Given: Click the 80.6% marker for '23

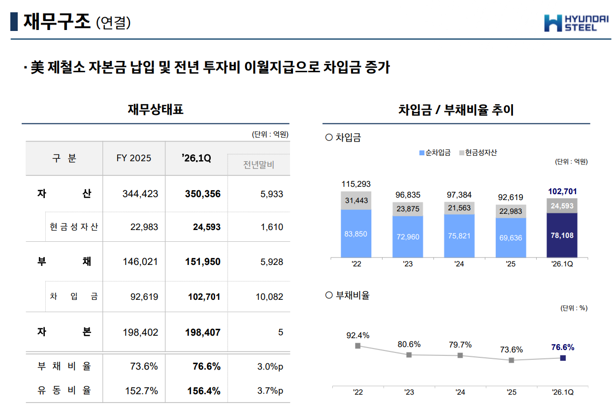Looking at the screenshot, I should 409,354.
